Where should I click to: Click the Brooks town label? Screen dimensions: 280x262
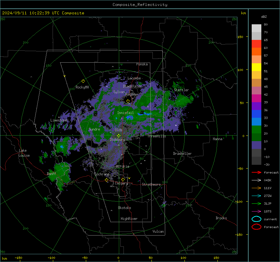point(221,218)
